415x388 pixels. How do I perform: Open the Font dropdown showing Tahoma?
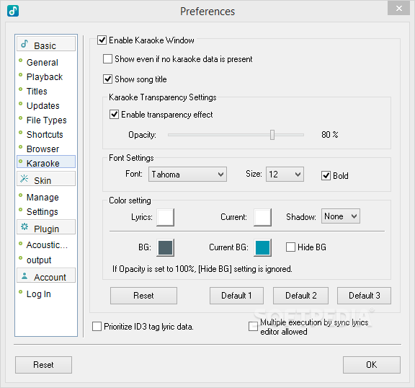pos(187,175)
